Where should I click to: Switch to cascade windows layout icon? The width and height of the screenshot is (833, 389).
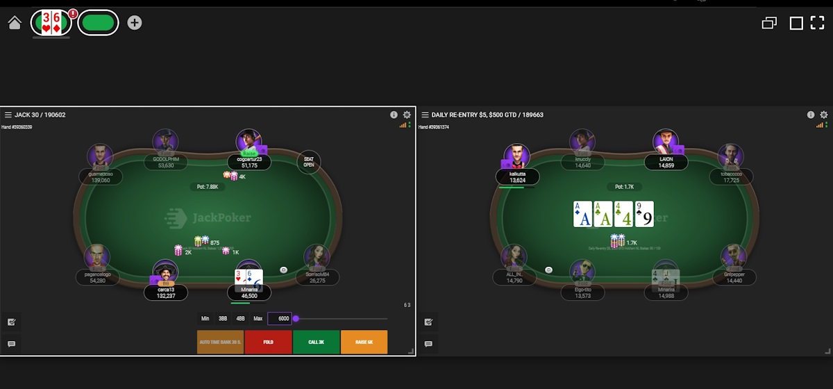pos(769,23)
